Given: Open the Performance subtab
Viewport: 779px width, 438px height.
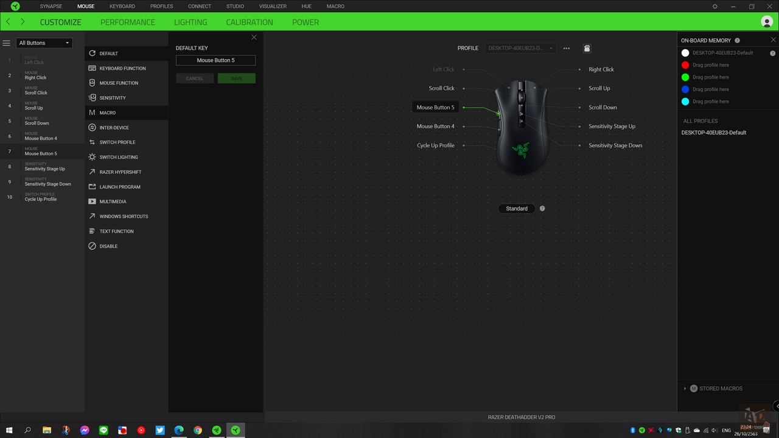Looking at the screenshot, I should (128, 22).
